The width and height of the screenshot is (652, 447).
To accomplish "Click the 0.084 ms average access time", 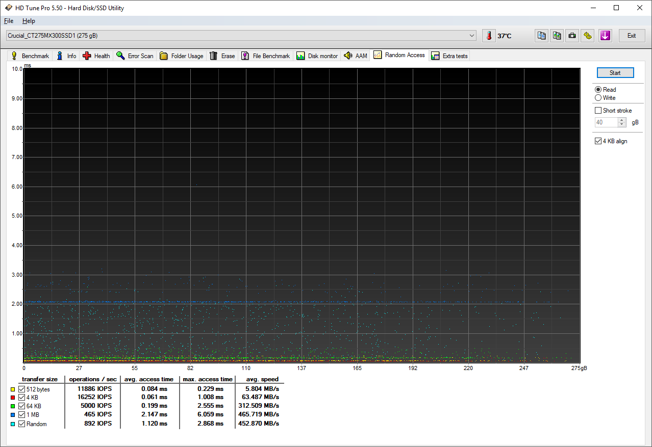I will (154, 389).
